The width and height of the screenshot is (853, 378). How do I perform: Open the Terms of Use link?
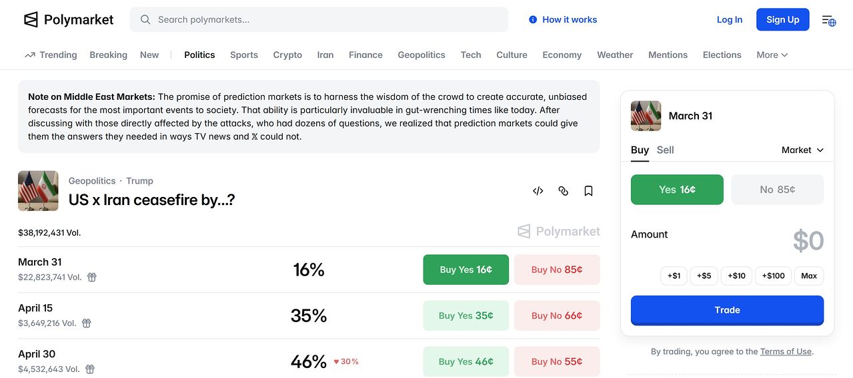[786, 351]
